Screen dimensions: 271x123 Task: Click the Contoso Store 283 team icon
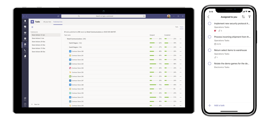pyautogui.click(x=70, y=64)
